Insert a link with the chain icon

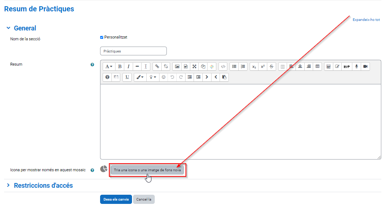(157, 66)
